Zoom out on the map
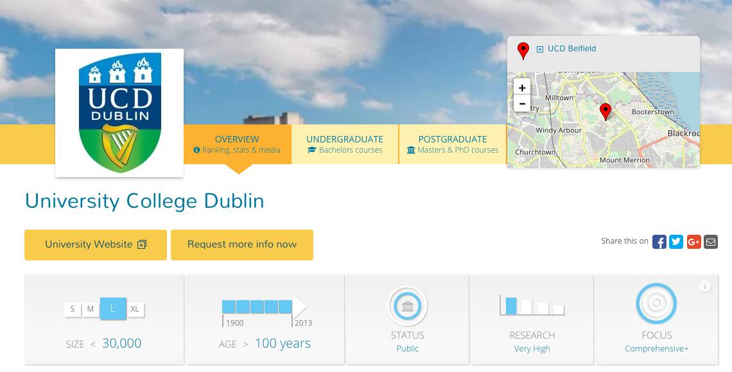This screenshot has width=732, height=372. [522, 103]
